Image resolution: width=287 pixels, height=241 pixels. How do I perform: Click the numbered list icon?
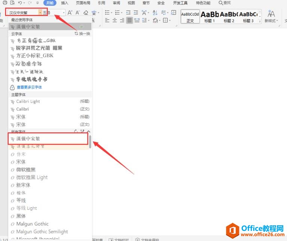(x=117, y=12)
